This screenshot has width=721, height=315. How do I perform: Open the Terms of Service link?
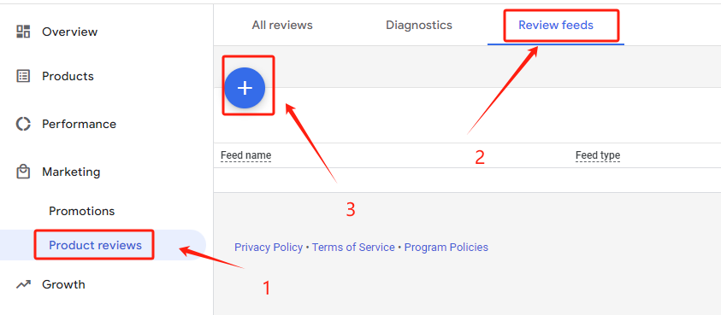(353, 248)
